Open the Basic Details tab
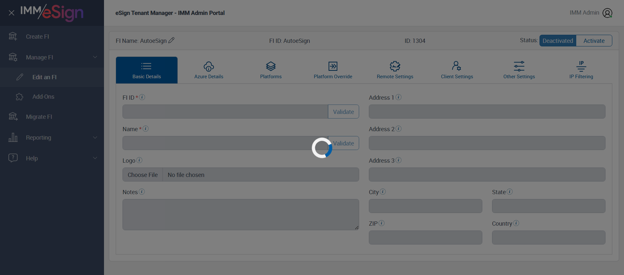The height and width of the screenshot is (275, 624). point(147,70)
